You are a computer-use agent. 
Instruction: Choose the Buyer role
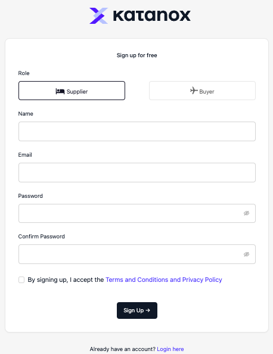(x=202, y=91)
